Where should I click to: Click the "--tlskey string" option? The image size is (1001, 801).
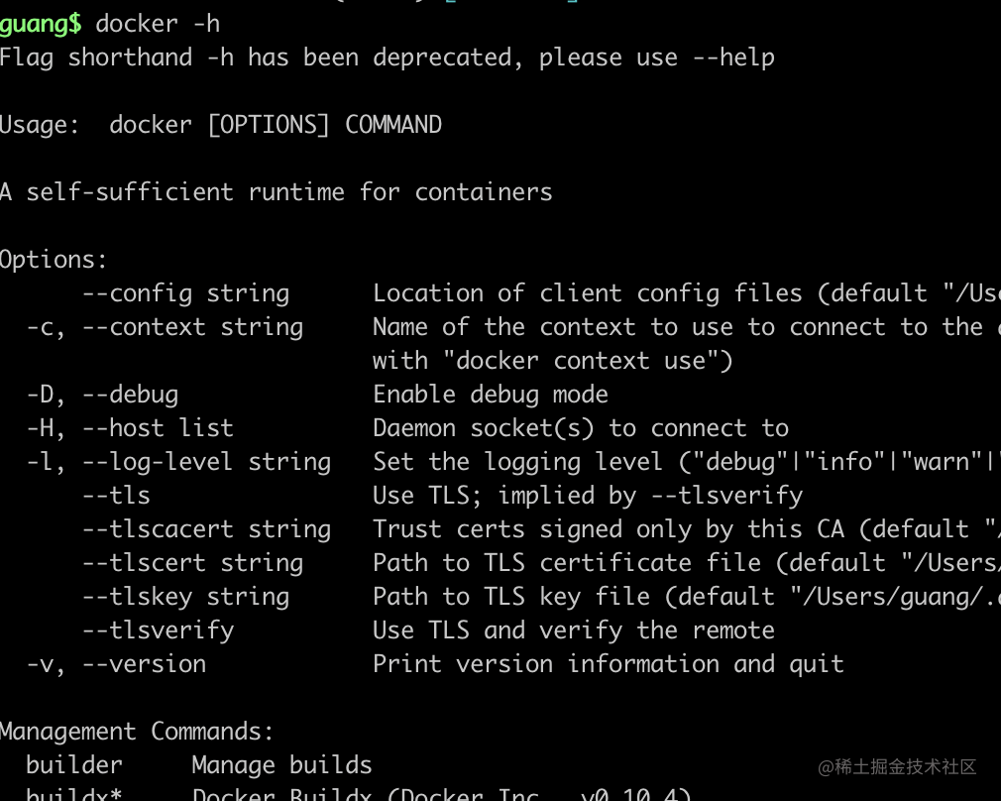point(185,597)
